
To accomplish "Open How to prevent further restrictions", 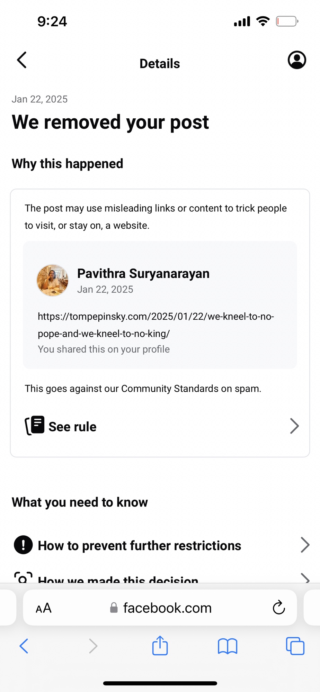I will 139,546.
